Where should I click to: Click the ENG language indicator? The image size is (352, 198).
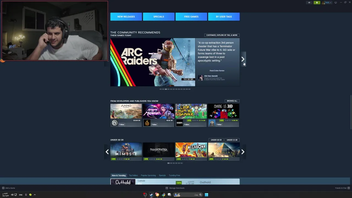click(x=21, y=195)
